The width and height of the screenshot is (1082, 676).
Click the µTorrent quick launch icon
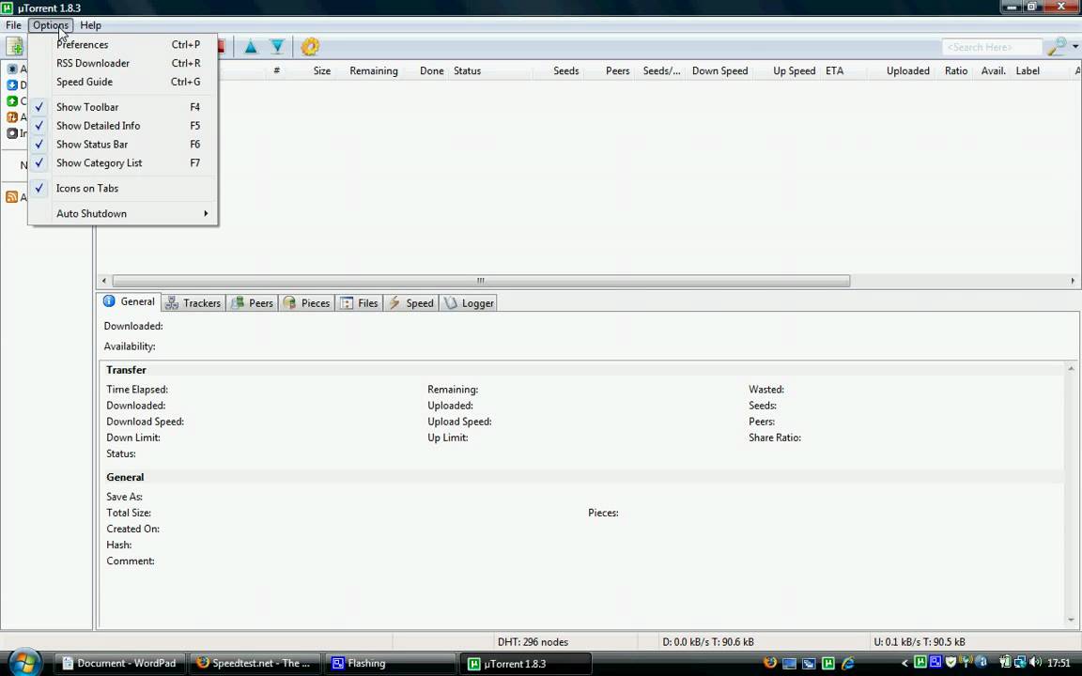pyautogui.click(x=828, y=664)
